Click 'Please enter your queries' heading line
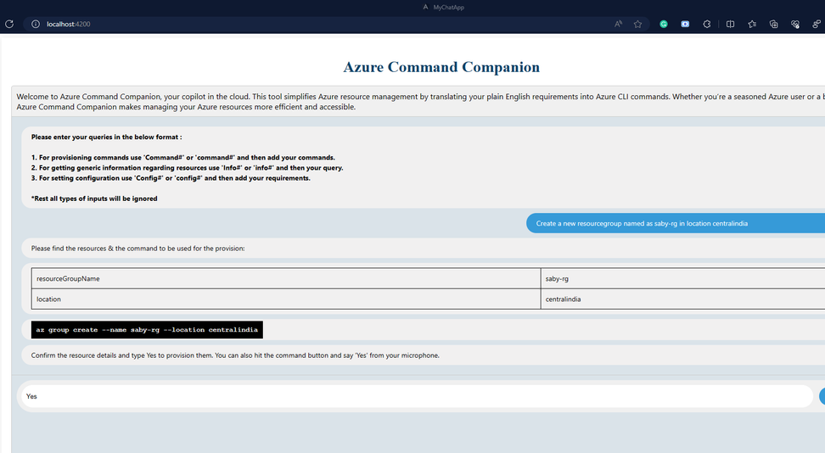 [x=106, y=137]
